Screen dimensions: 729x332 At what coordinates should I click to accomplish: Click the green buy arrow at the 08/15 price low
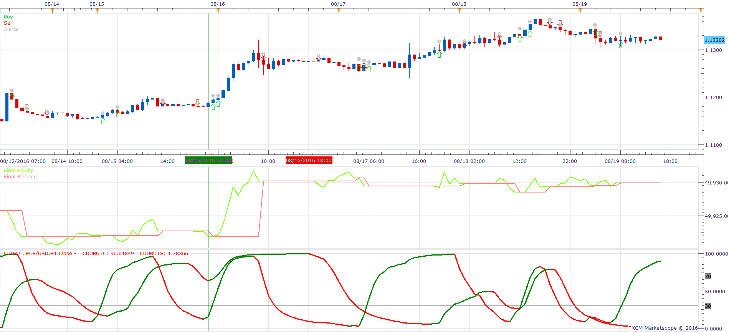102,121
